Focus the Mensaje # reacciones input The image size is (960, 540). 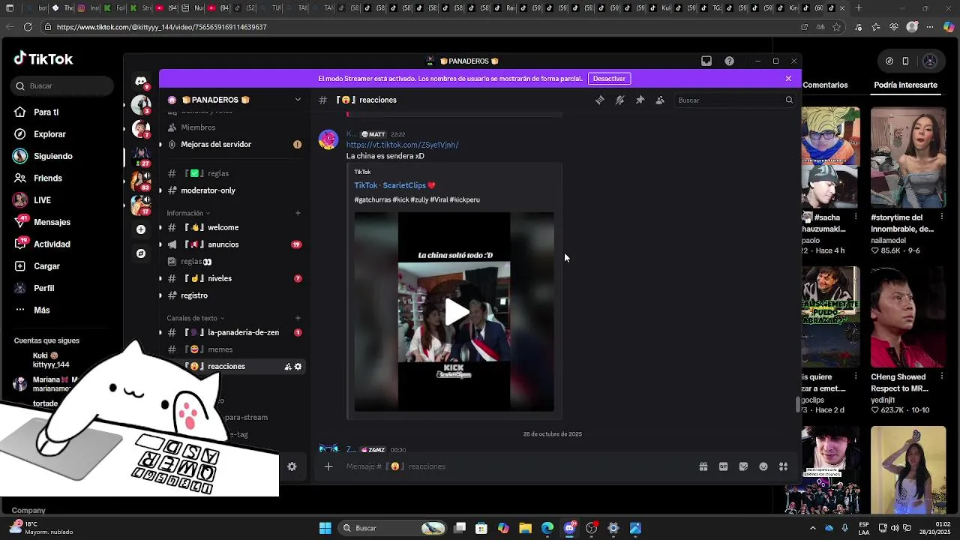(x=517, y=466)
